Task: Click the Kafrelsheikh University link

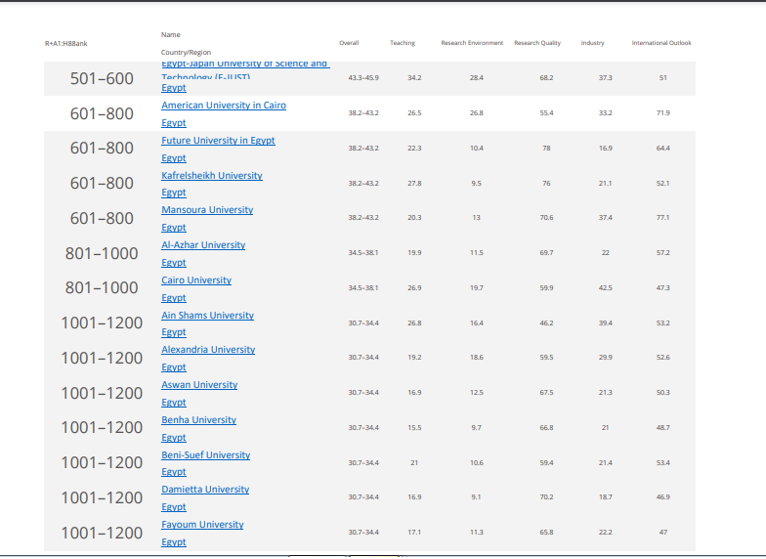Action: (212, 176)
